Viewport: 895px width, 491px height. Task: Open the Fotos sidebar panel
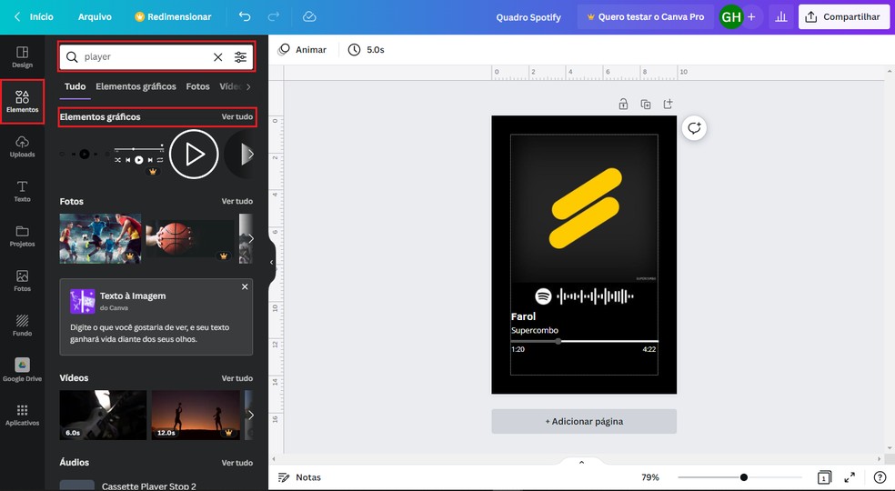tap(22, 281)
